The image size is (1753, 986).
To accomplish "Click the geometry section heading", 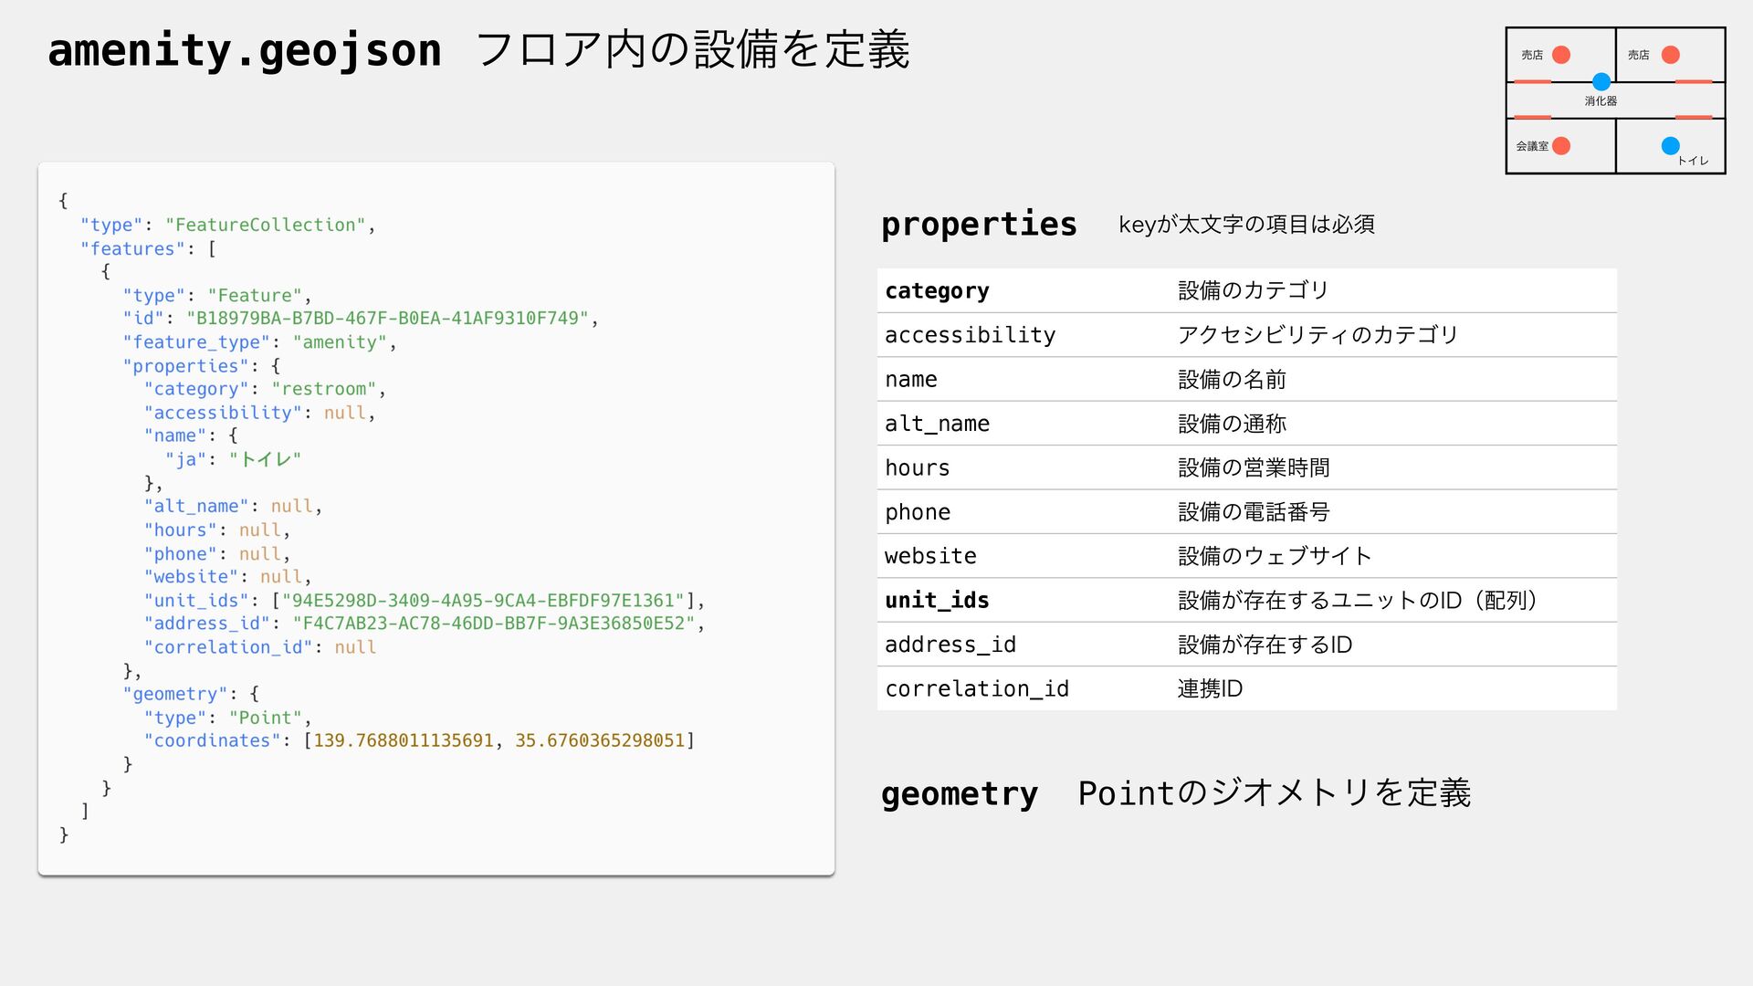I will [x=959, y=793].
